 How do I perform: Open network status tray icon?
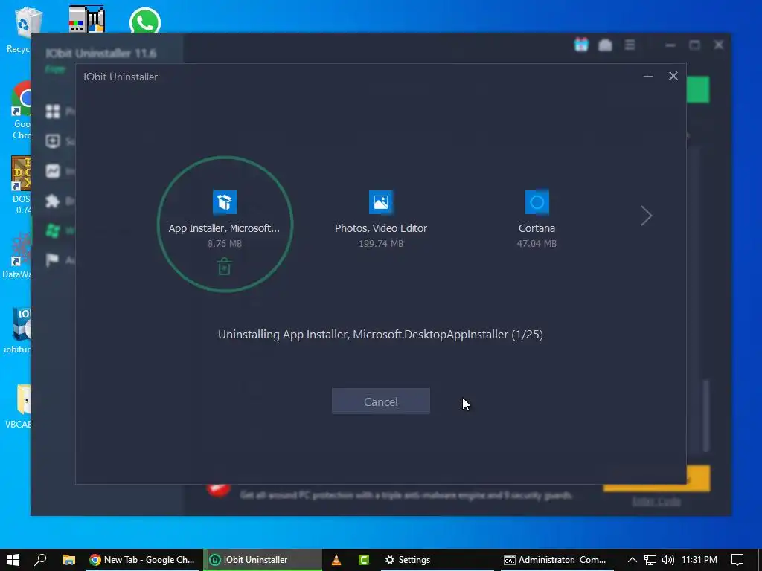tap(650, 560)
